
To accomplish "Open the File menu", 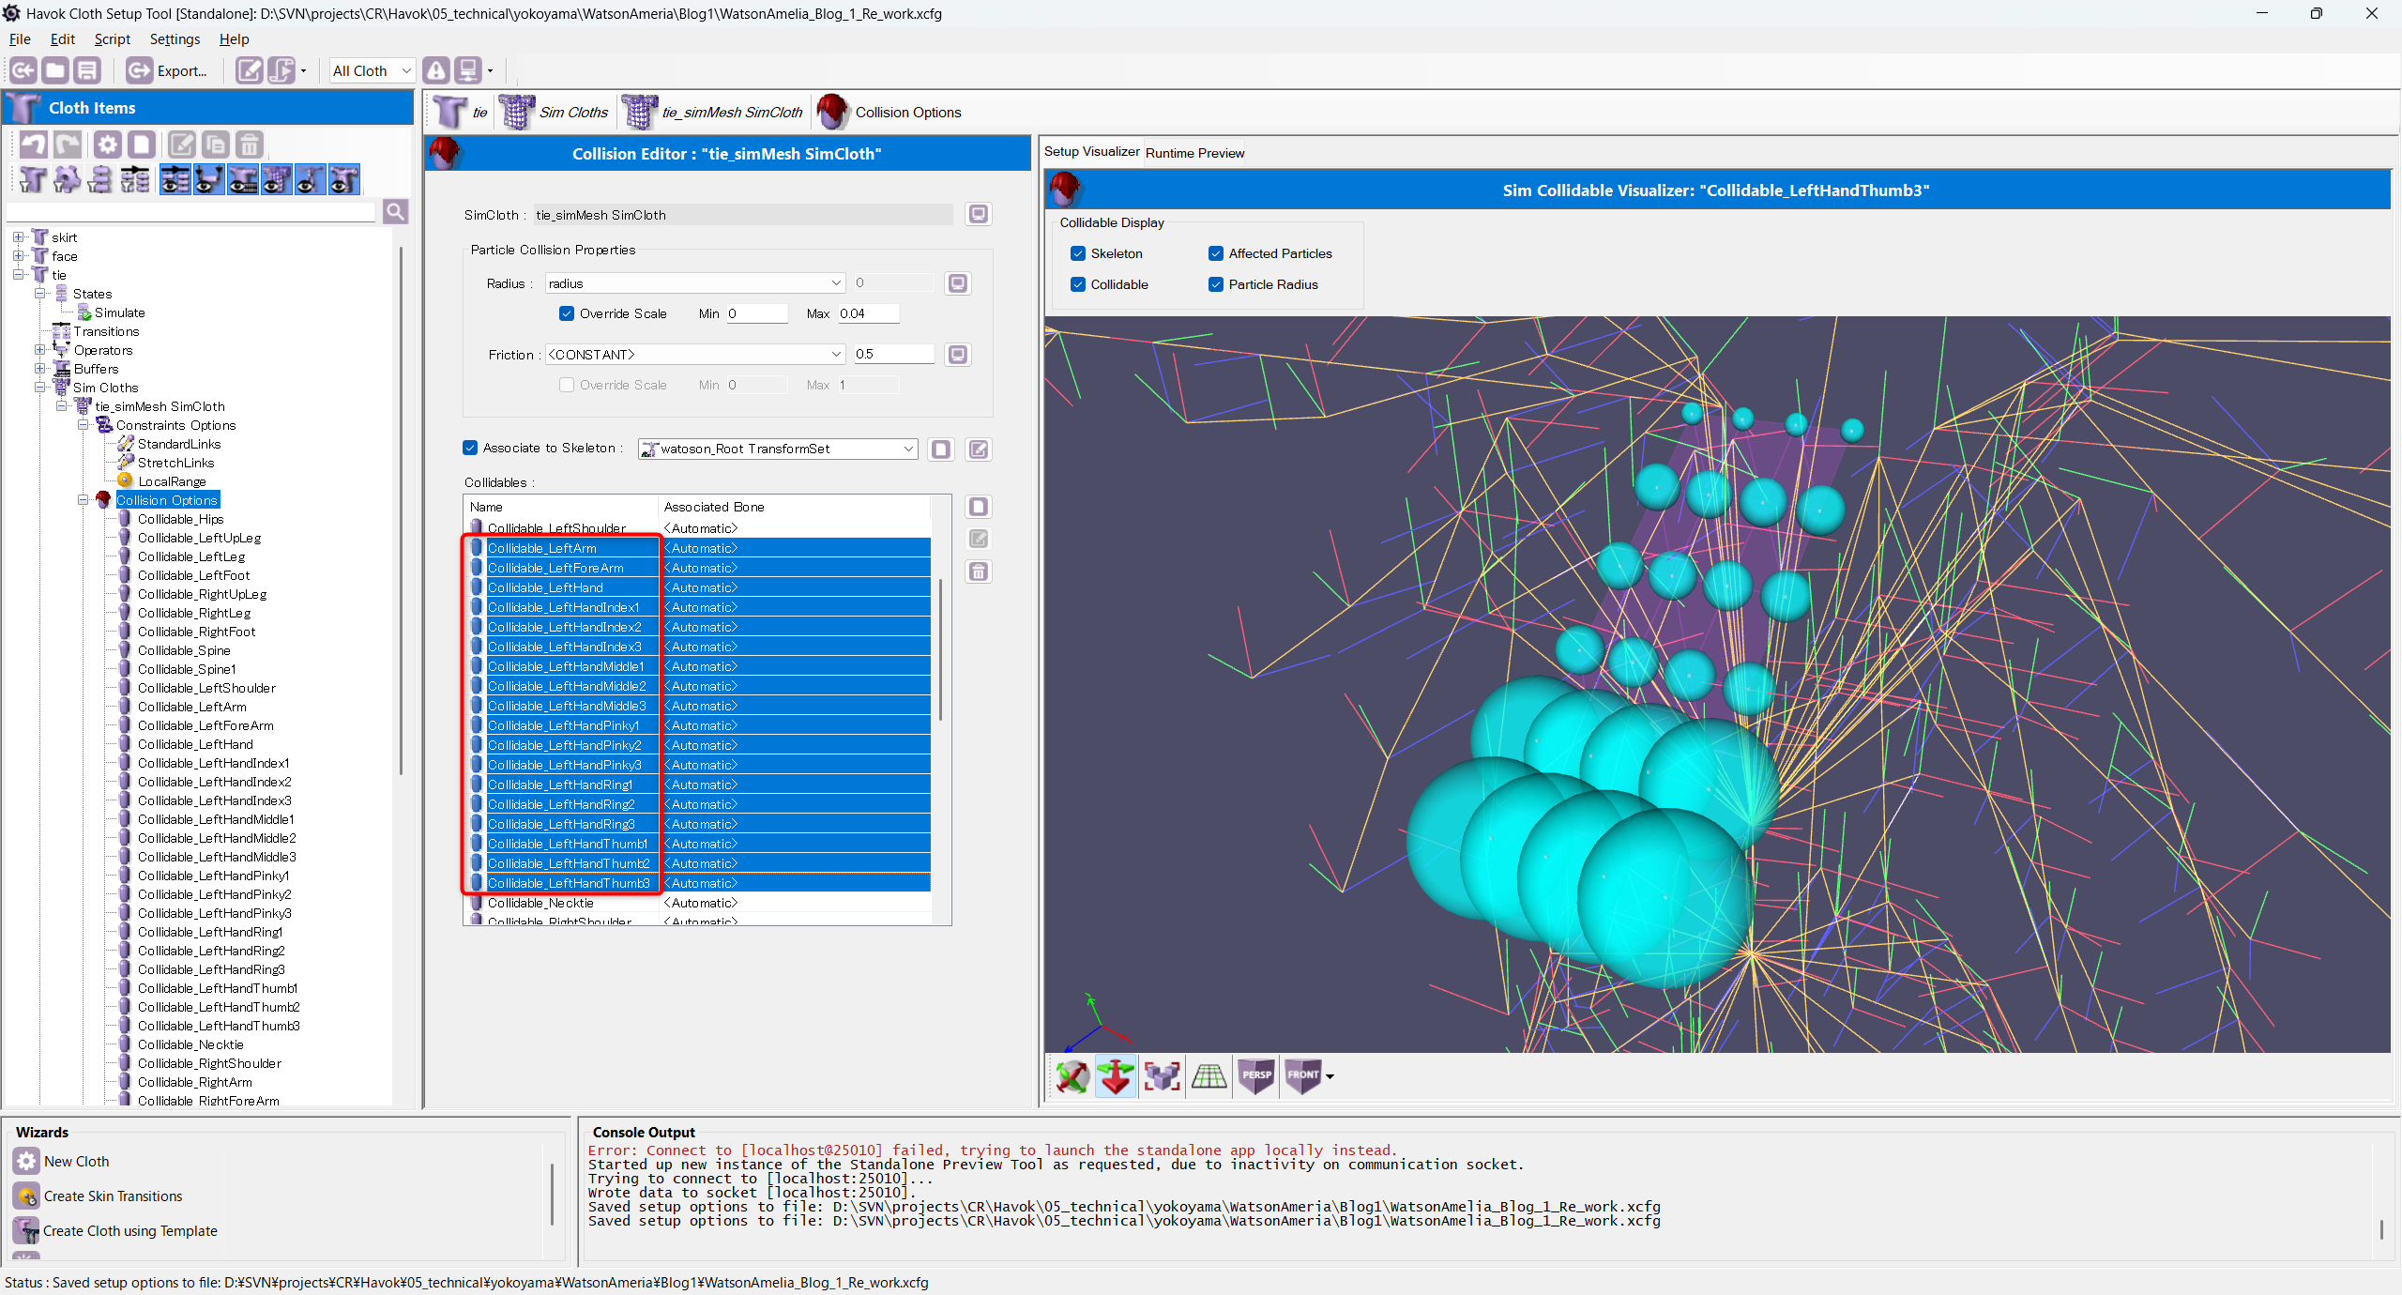I will click(x=20, y=39).
